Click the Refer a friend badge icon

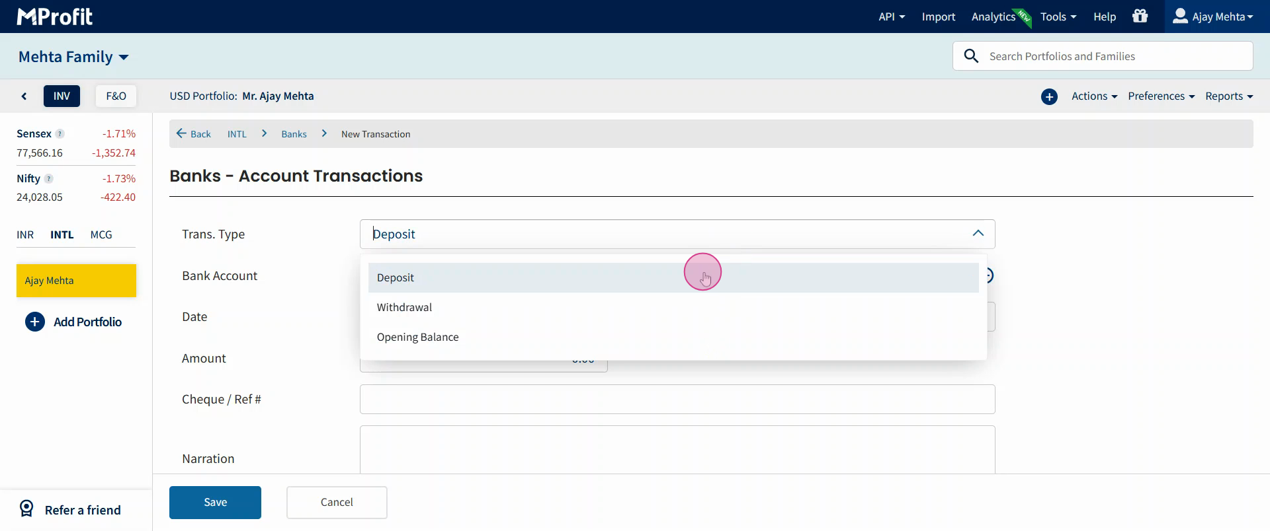(x=26, y=509)
